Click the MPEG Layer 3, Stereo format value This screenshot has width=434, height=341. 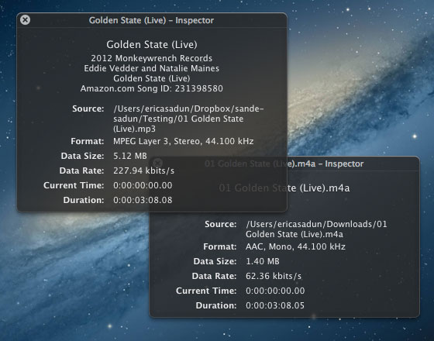pyautogui.click(x=183, y=141)
